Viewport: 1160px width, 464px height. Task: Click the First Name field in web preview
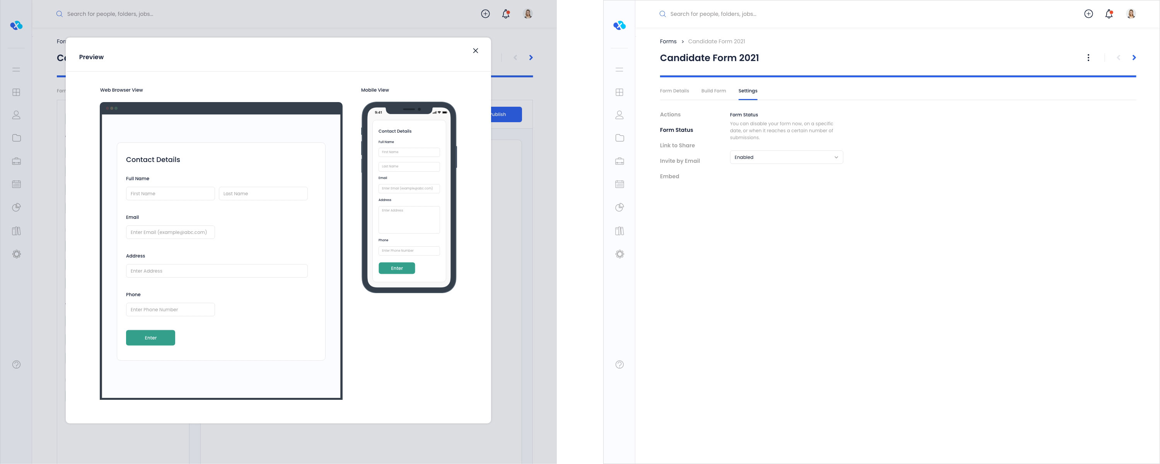point(170,194)
